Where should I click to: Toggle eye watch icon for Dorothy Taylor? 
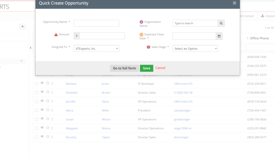tap(42, 137)
